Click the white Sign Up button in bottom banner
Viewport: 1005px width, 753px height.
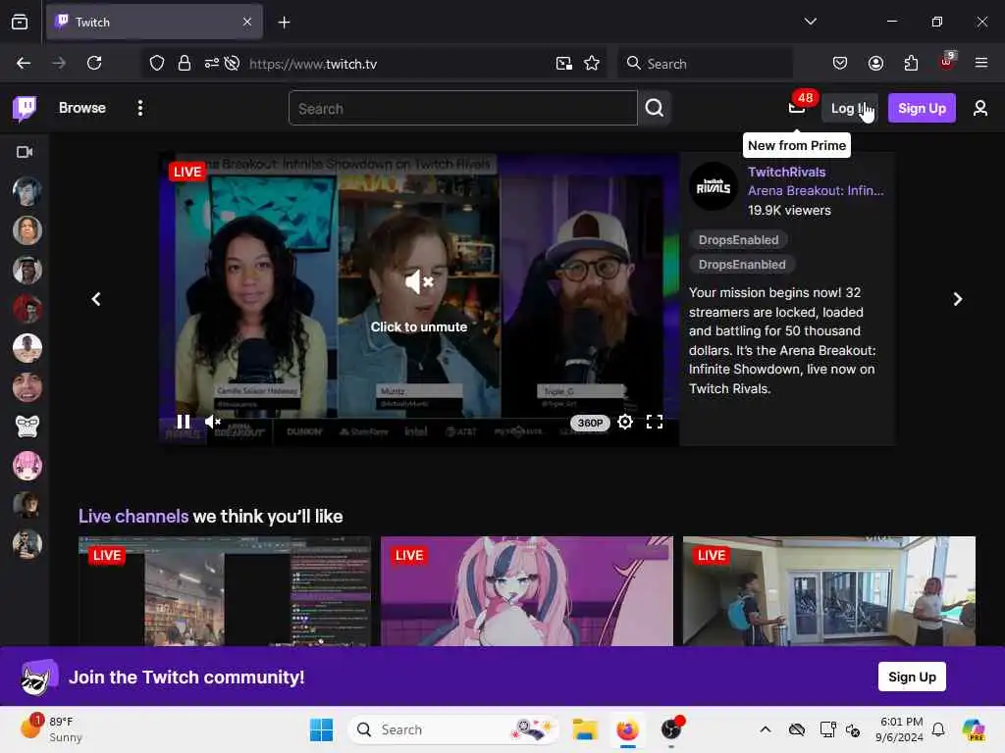point(912,677)
